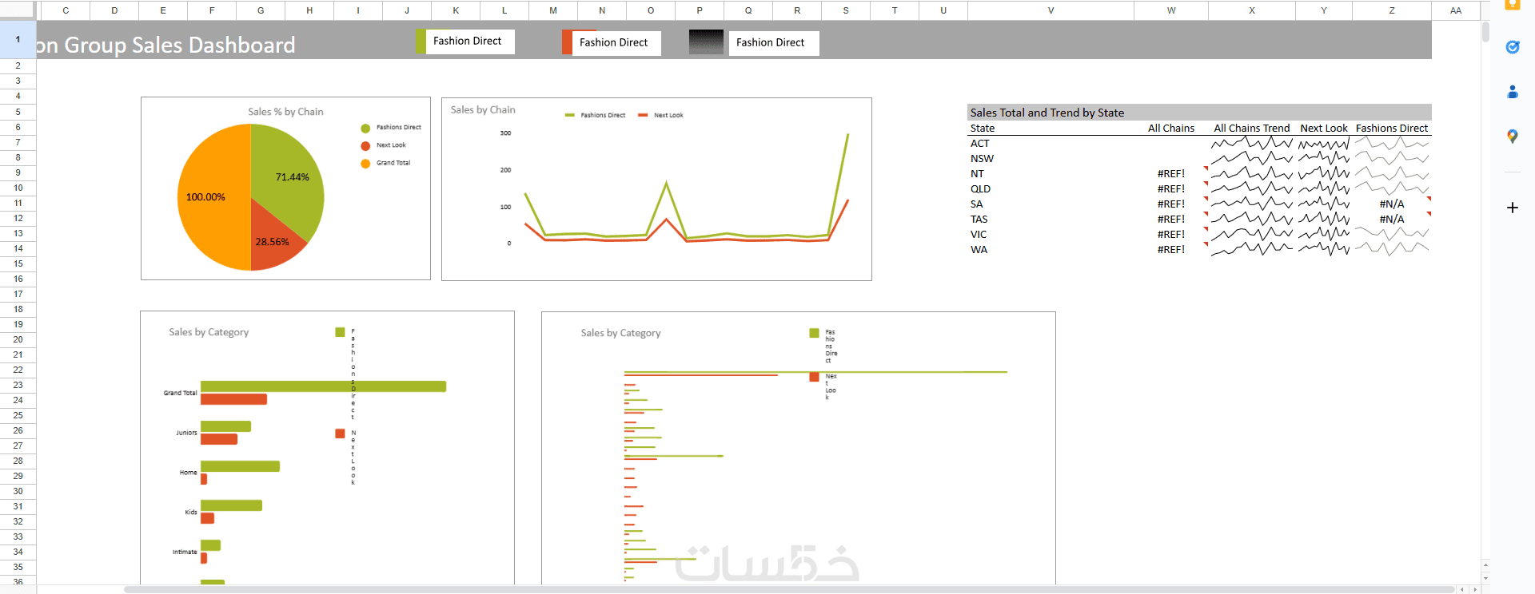Viewport: 1535px width, 594px height.
Task: Click the 'Home' label in the bar chart
Action: 188,473
